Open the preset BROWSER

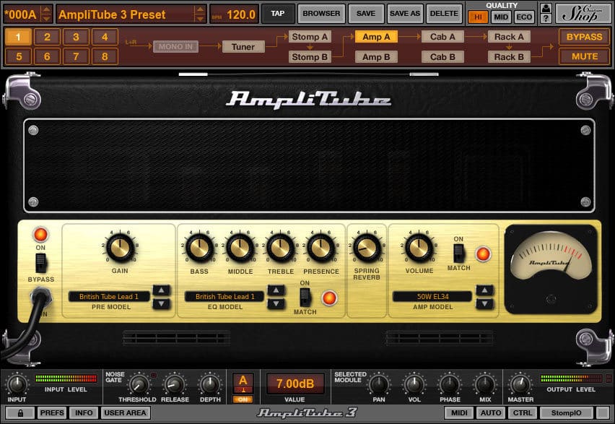point(320,12)
